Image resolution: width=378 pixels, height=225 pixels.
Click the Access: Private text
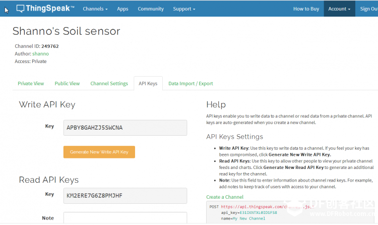click(31, 62)
